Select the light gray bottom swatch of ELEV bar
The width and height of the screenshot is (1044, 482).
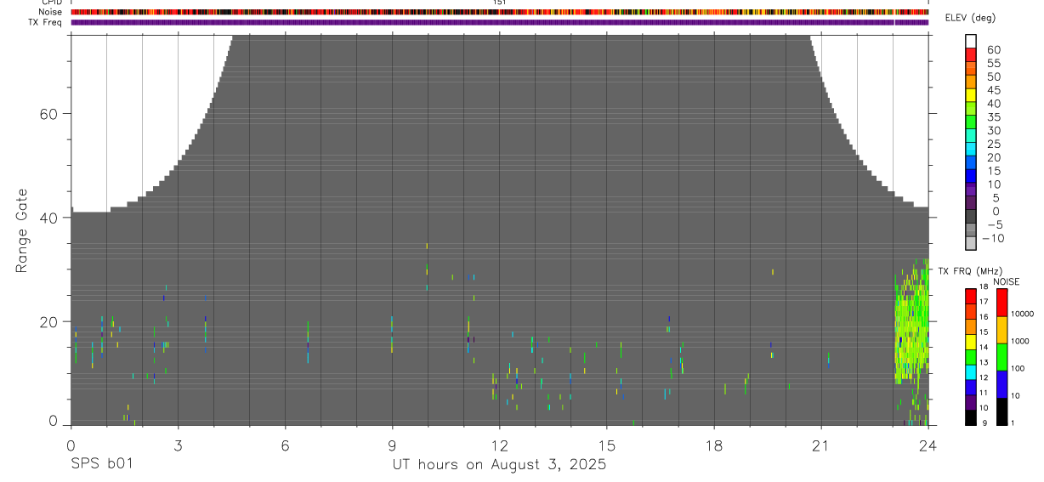(x=971, y=242)
